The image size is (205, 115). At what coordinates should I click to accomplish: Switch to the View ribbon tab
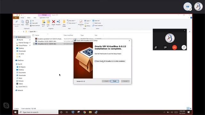35,18
